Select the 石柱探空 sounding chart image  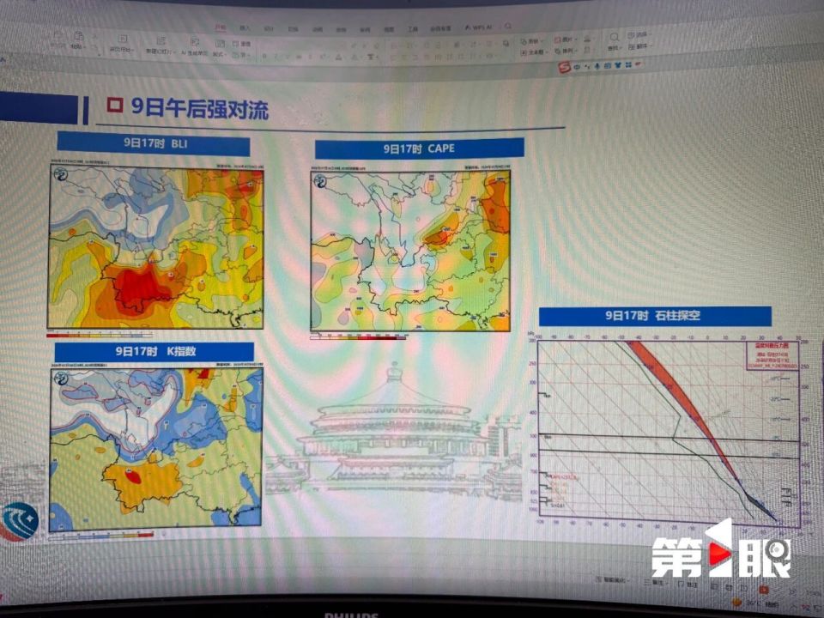[x=669, y=428]
